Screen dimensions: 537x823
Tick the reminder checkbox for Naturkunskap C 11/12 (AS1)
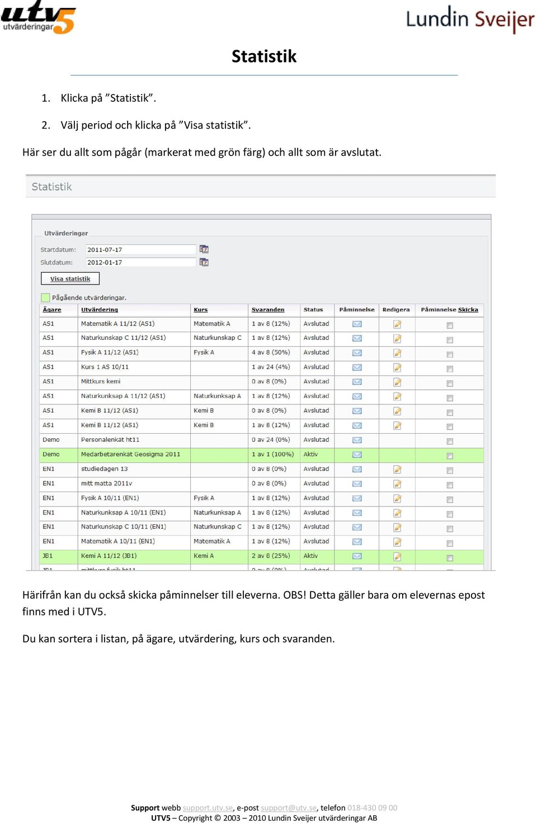point(450,340)
